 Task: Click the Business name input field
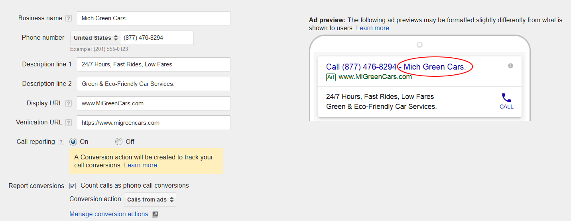(154, 18)
